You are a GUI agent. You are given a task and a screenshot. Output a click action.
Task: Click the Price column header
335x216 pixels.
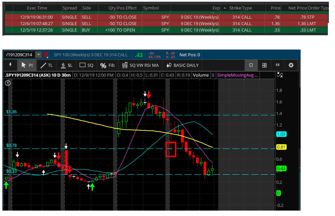coord(275,8)
